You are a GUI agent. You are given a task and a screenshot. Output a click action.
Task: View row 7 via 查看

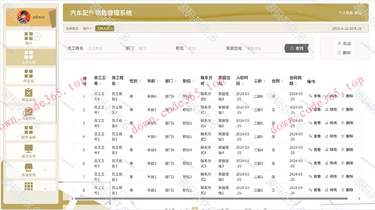tap(315, 176)
